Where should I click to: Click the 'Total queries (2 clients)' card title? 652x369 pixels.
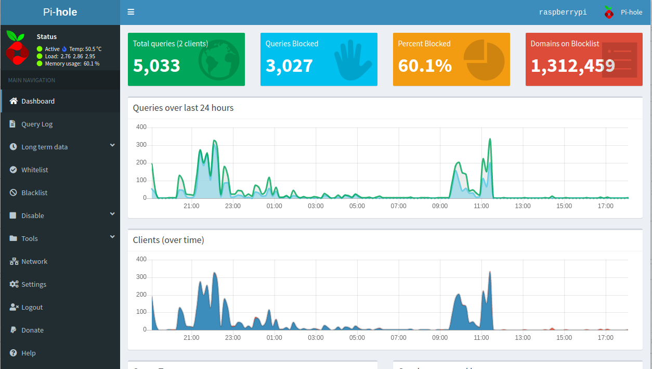(171, 44)
